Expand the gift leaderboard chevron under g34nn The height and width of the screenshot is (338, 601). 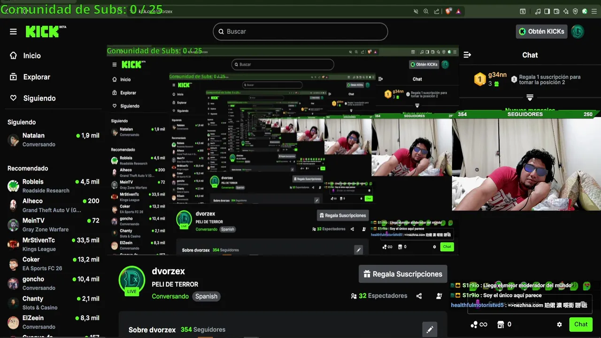pyautogui.click(x=530, y=97)
